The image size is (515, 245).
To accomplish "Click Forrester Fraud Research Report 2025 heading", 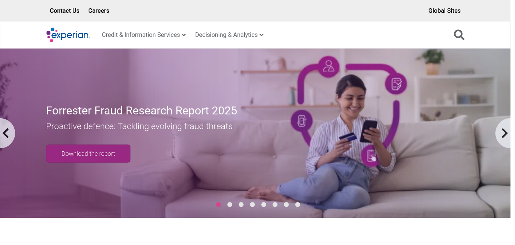I will (x=141, y=111).
